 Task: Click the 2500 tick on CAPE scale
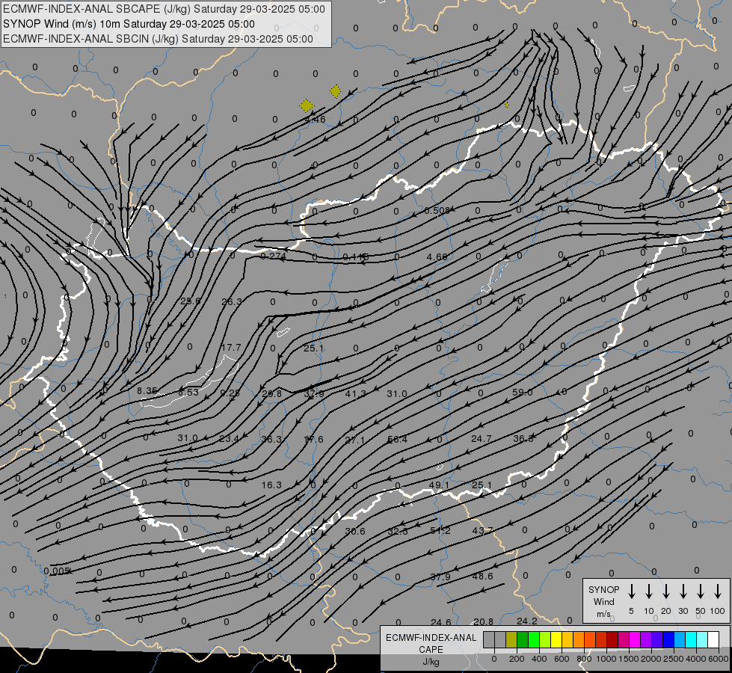click(674, 659)
